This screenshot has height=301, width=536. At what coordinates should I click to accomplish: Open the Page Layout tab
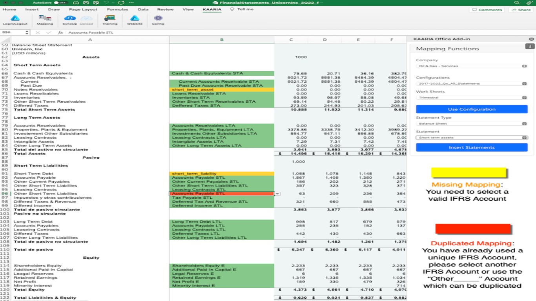(x=83, y=9)
